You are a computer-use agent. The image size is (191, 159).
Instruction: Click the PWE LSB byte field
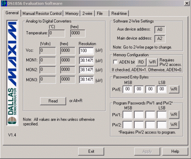pos(162,89)
